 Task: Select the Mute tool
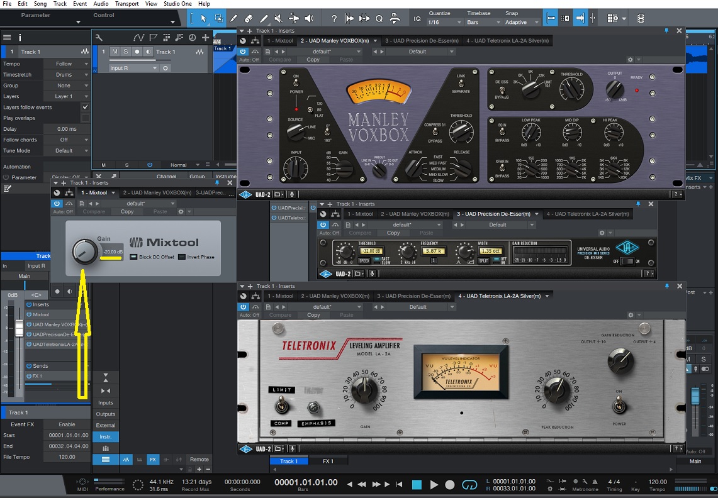coord(278,18)
